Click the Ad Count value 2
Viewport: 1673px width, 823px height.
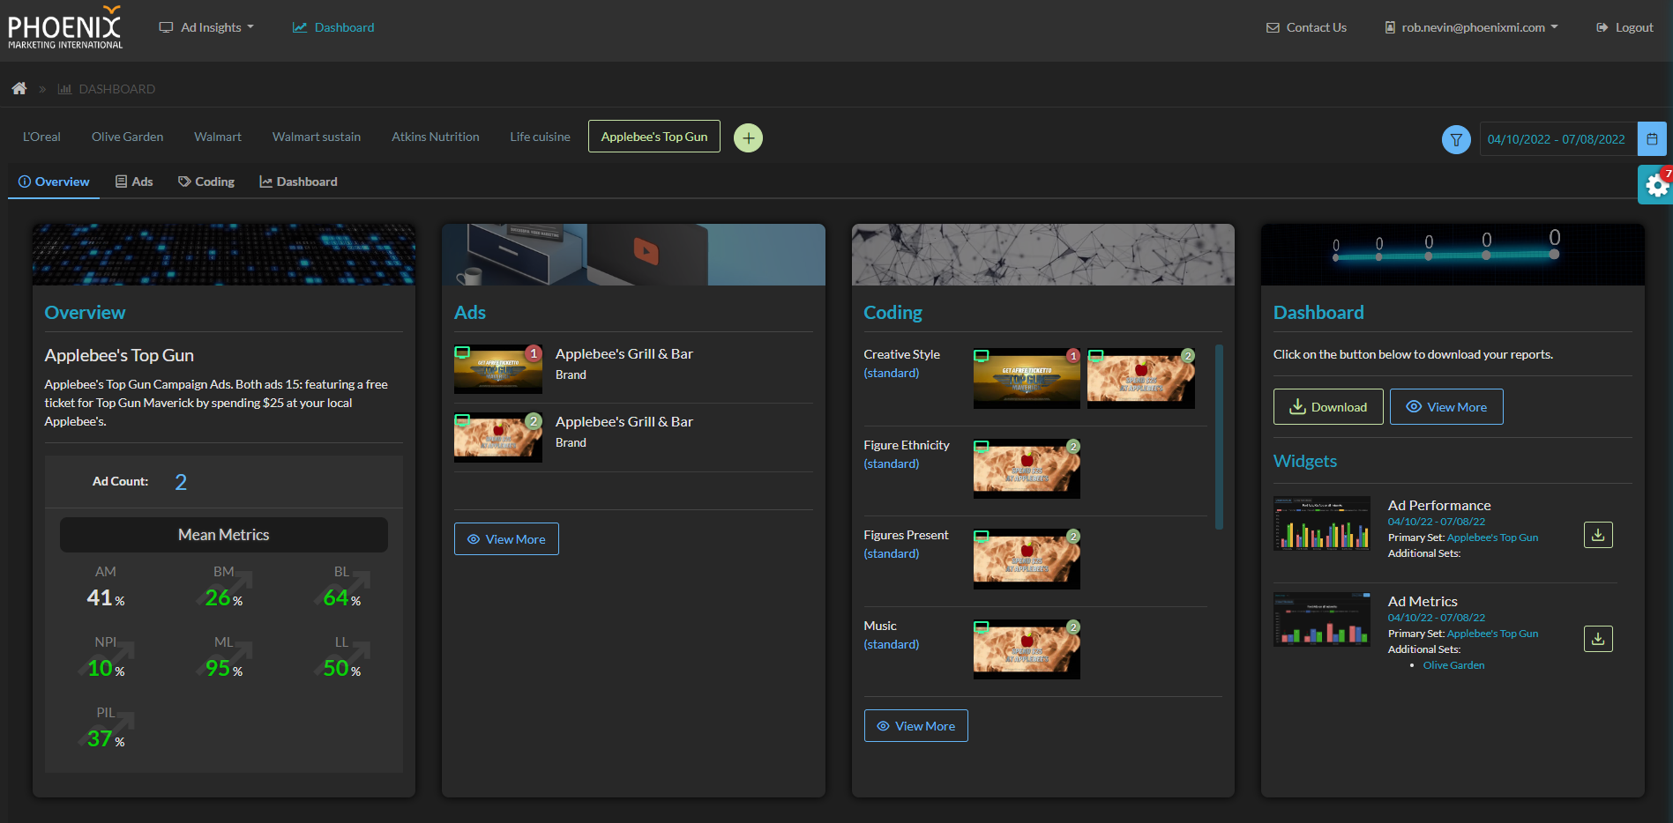181,482
